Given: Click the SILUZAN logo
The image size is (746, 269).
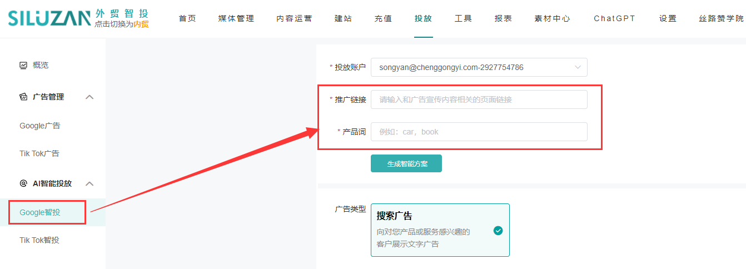Looking at the screenshot, I should pos(49,18).
